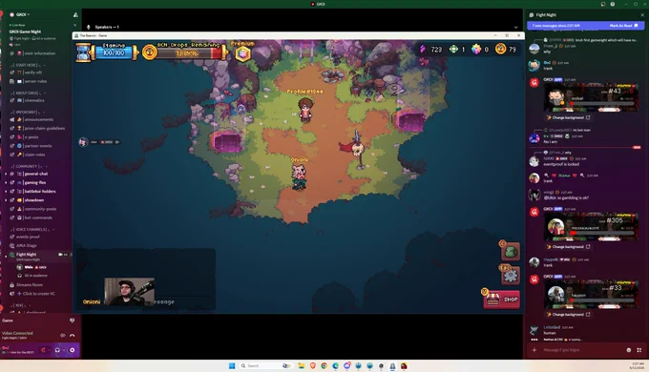Open File Explorer from the taskbar
This screenshot has height=372, width=649.
click(x=302, y=365)
